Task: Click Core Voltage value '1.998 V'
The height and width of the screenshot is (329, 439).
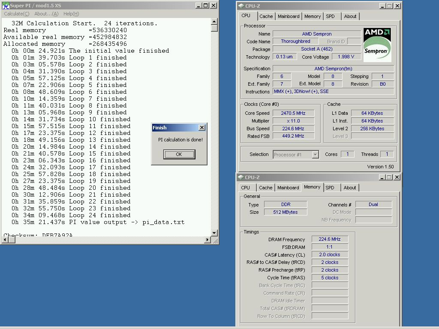Action: click(x=346, y=57)
